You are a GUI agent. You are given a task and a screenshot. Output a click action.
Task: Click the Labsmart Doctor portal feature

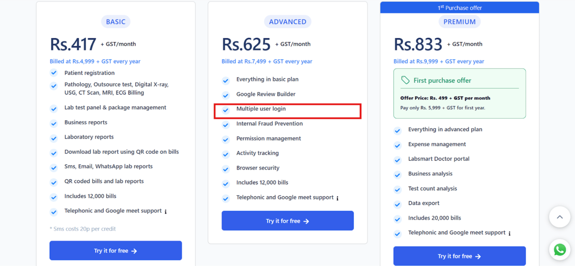439,159
